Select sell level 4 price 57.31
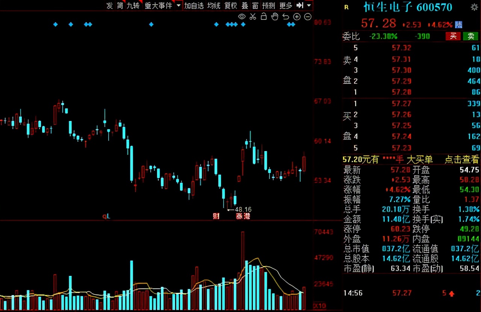Image resolution: width=481 pixels, height=312 pixels. pos(401,59)
